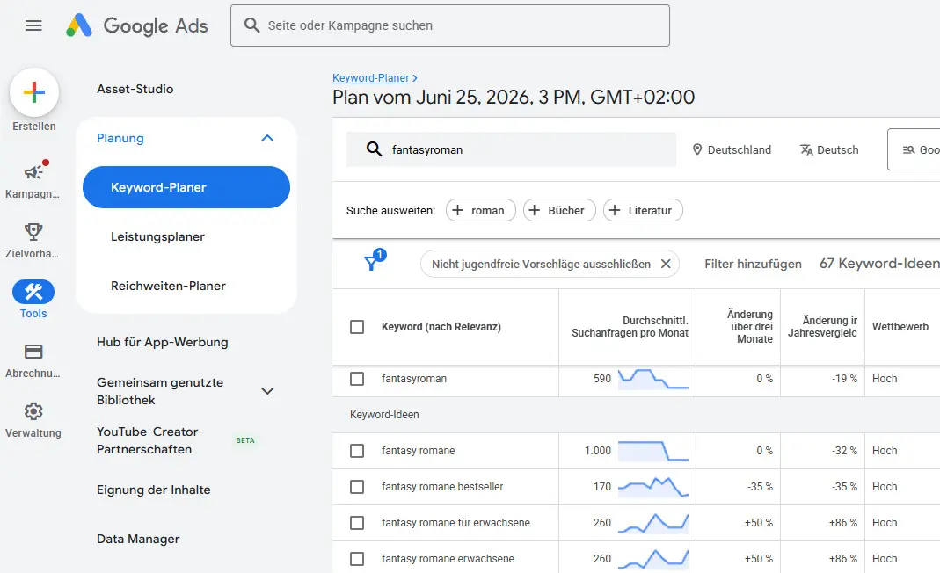
Task: Click the fantasy romane bestseller keyword
Action: pyautogui.click(x=442, y=487)
